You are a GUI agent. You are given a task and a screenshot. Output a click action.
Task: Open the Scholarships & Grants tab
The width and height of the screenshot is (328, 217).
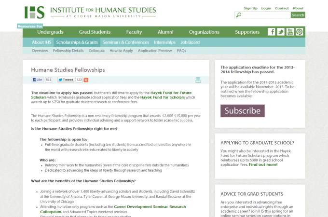[77, 42]
